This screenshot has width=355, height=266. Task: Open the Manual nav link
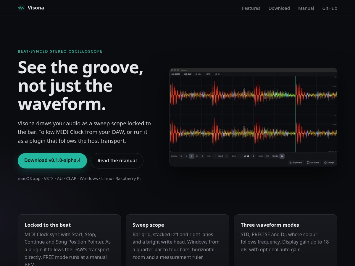pos(306,8)
